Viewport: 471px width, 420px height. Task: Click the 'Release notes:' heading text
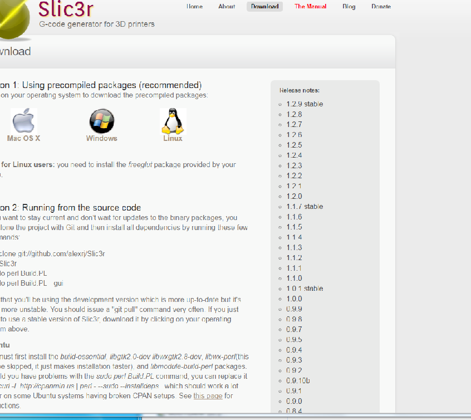click(x=300, y=90)
